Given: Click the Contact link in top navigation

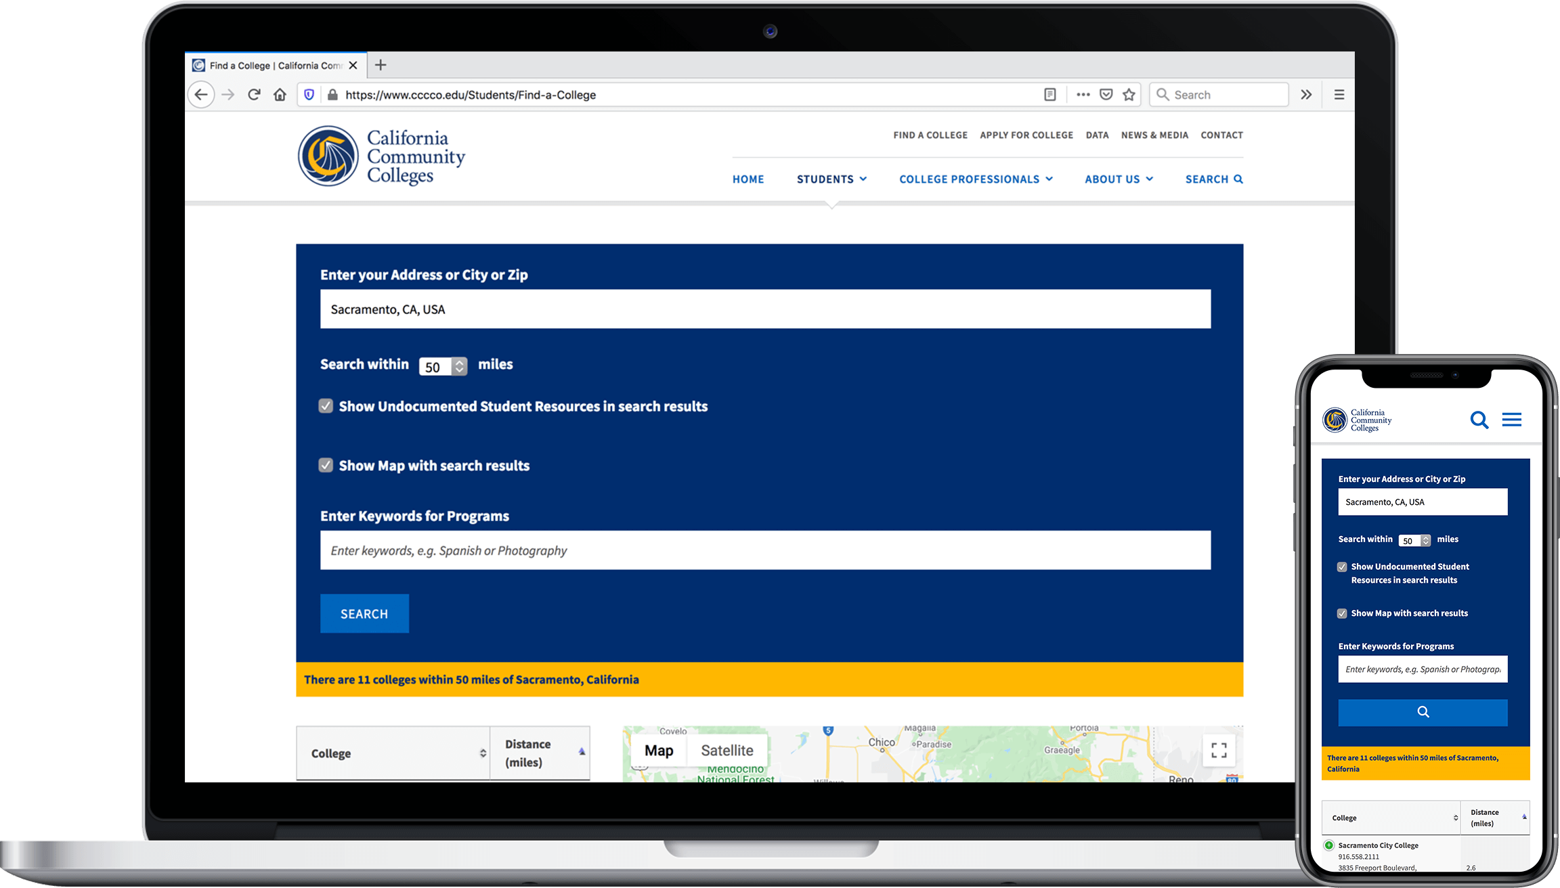Looking at the screenshot, I should [1221, 134].
